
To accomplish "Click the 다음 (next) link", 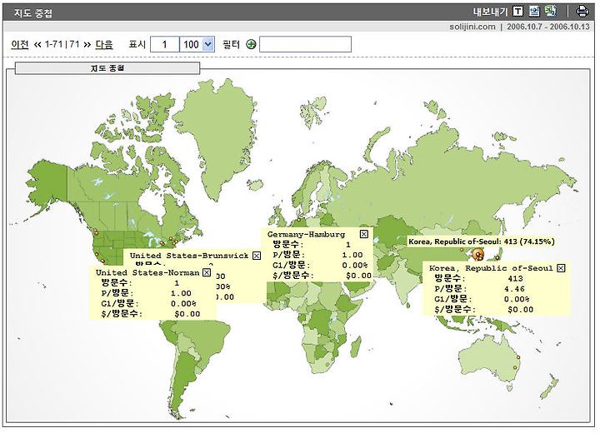I will coord(104,44).
